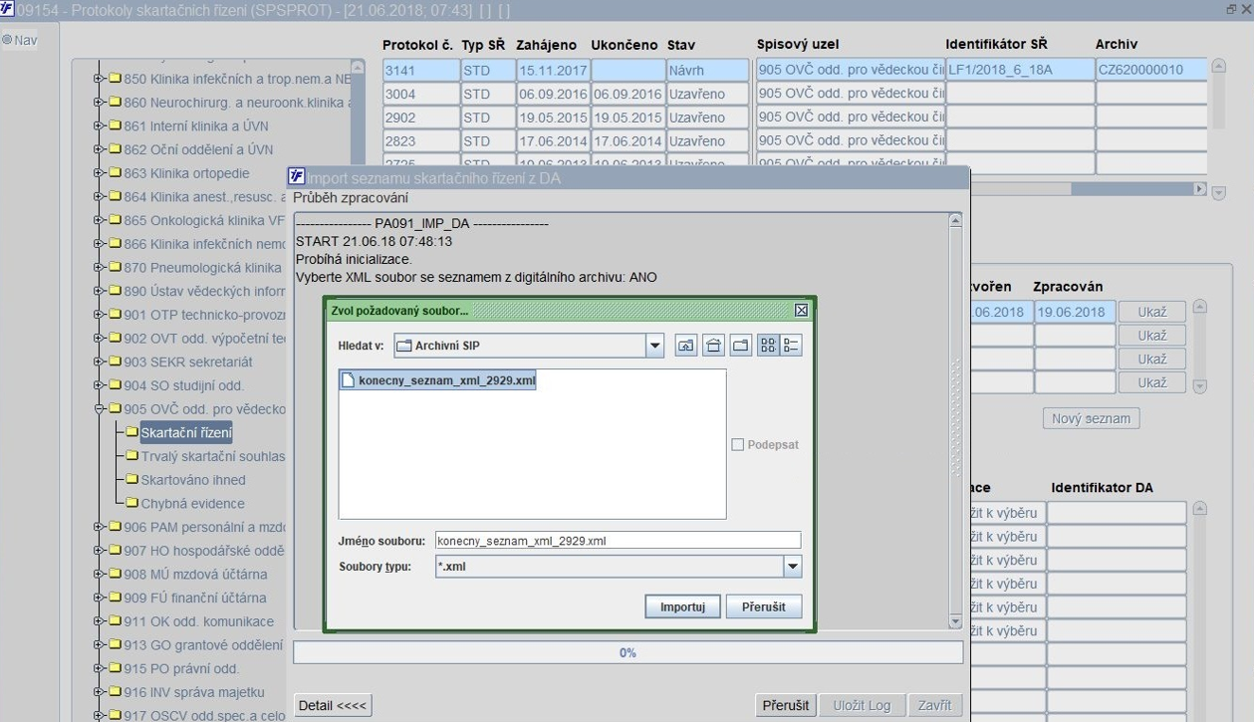The height and width of the screenshot is (722, 1254).
Task: Click the Jméno souboru input field
Action: 617,541
